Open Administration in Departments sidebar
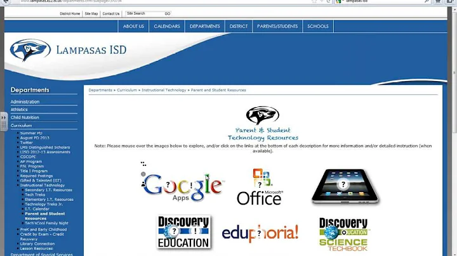457x256 pixels. pos(25,102)
